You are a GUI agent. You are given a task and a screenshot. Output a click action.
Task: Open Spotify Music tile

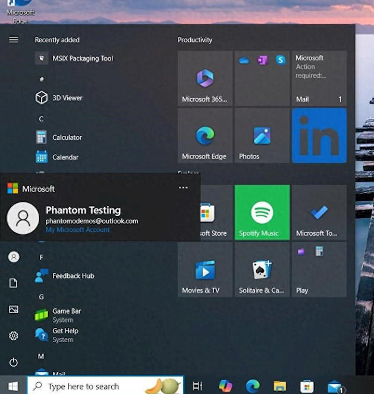[x=262, y=212]
